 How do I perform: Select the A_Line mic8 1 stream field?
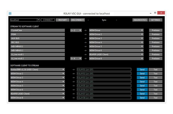(x=38, y=54)
